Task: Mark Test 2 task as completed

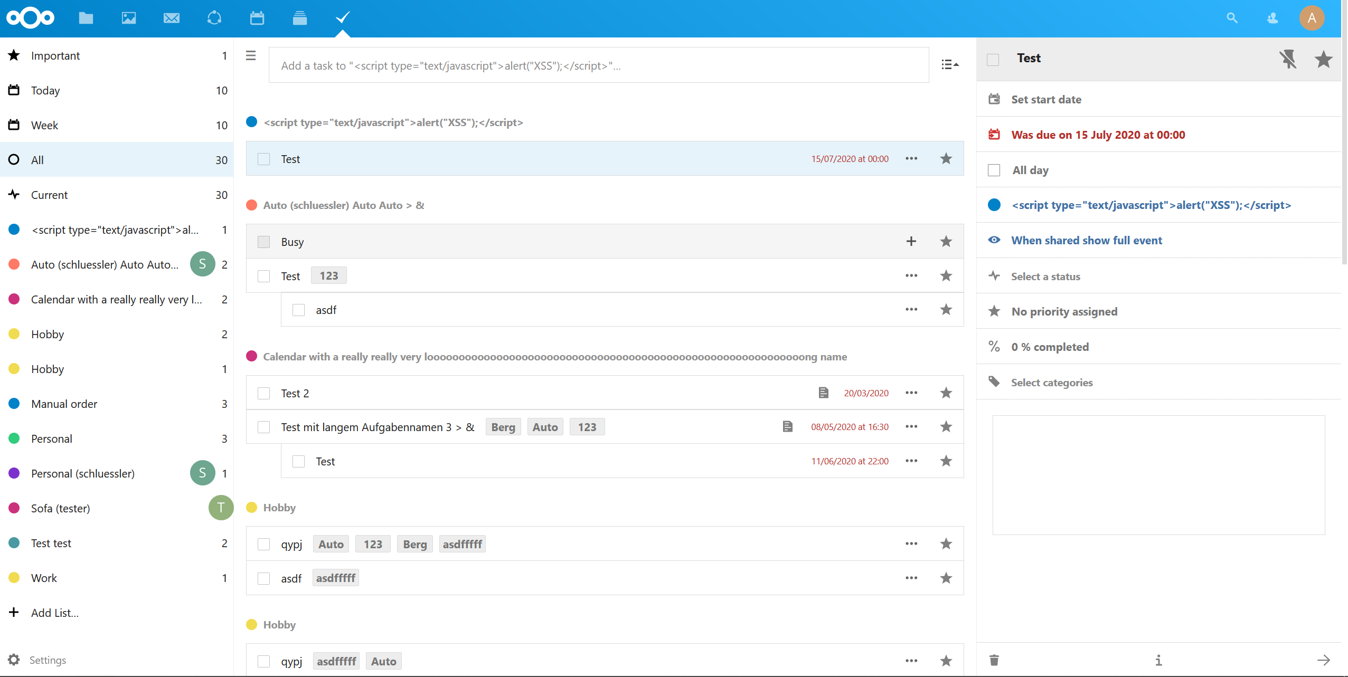Action: 263,393
